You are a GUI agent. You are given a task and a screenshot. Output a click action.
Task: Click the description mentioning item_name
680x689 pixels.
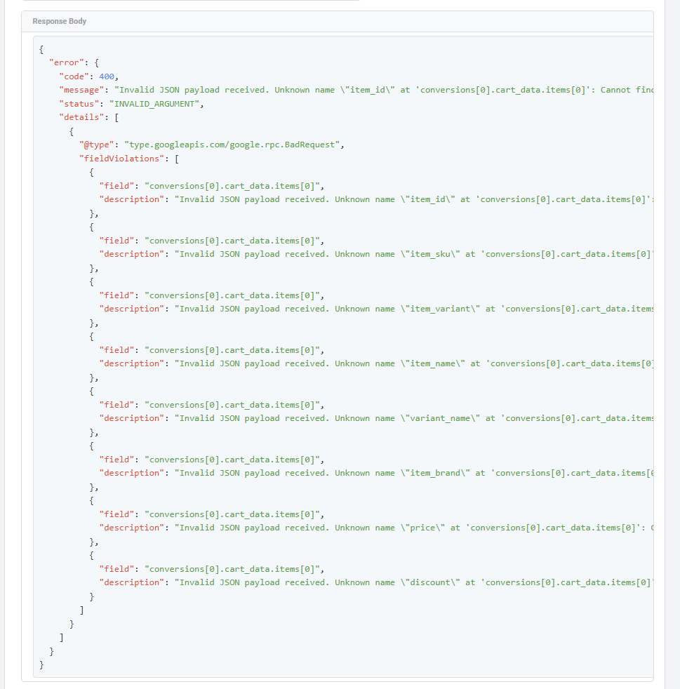pyautogui.click(x=413, y=364)
